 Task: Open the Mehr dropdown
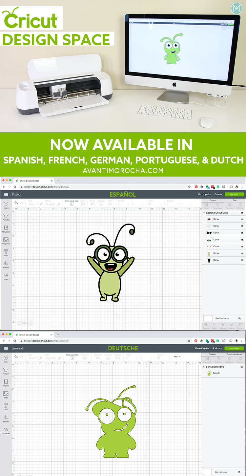point(177,357)
